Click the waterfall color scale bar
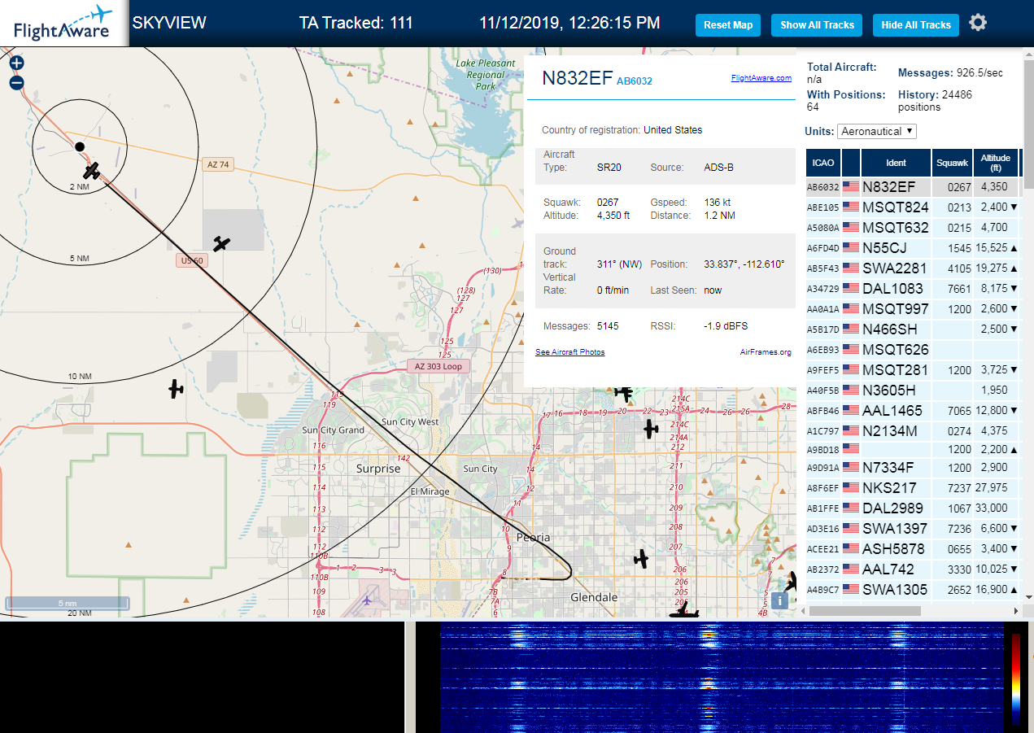Viewport: 1034px width, 733px height. [x=1015, y=678]
